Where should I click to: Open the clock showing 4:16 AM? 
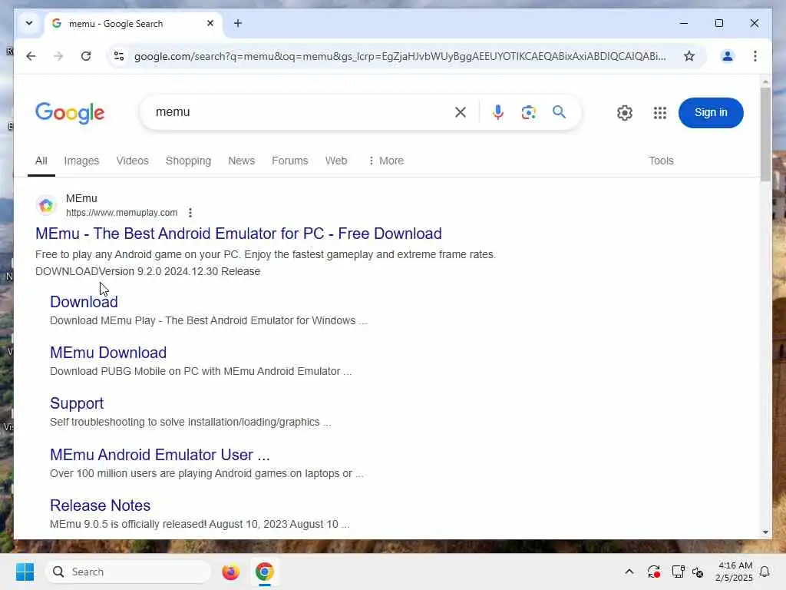734,572
